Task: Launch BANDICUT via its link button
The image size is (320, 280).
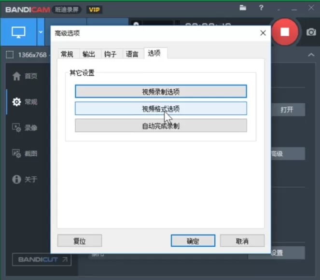Action: 42,259
